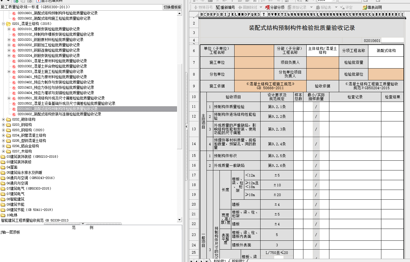Click 检查记录 cell for 预制构件标识 row

coord(355,156)
